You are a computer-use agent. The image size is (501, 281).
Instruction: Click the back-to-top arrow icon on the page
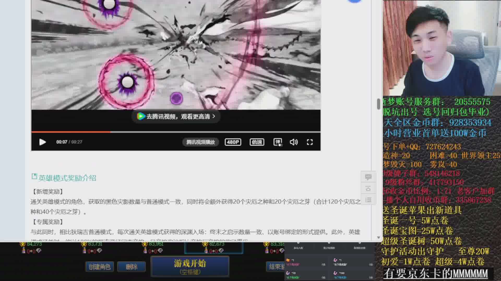coord(368,188)
